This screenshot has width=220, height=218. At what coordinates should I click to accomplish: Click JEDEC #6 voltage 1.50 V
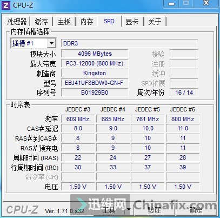coord(183,187)
